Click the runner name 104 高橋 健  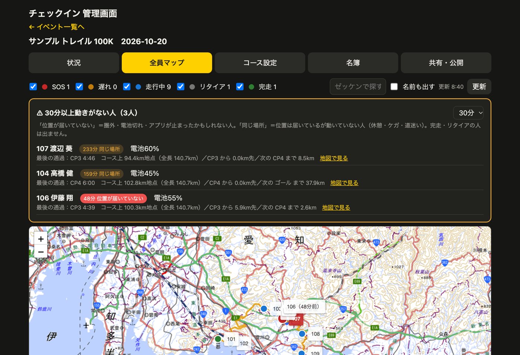click(55, 173)
